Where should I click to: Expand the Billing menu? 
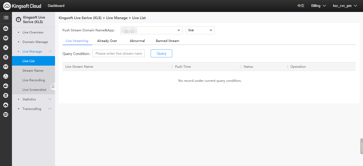[318, 6]
